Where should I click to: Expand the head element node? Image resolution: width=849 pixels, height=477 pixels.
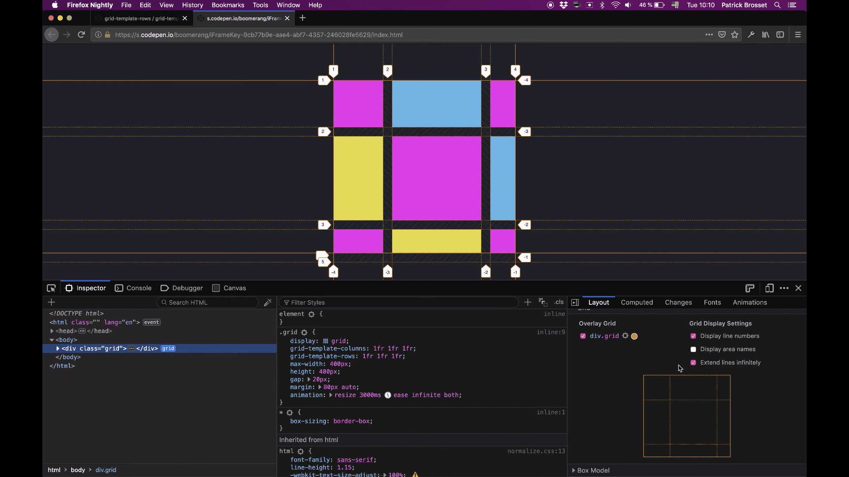coord(52,331)
